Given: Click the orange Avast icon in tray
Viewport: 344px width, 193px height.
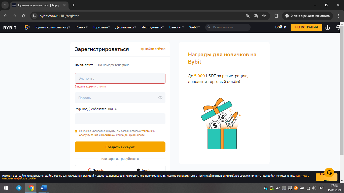Looking at the screenshot, I should click(296, 188).
